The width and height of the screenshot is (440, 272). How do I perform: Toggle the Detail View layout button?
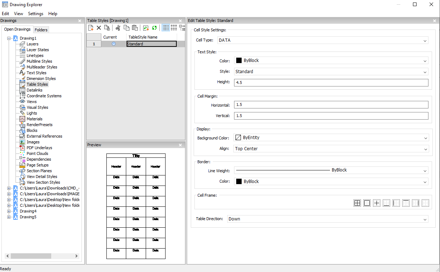click(166, 28)
